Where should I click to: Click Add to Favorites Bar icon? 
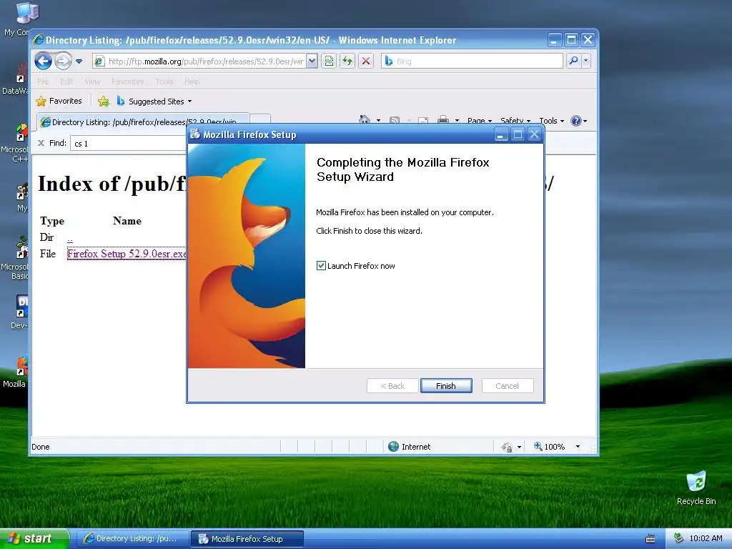104,101
